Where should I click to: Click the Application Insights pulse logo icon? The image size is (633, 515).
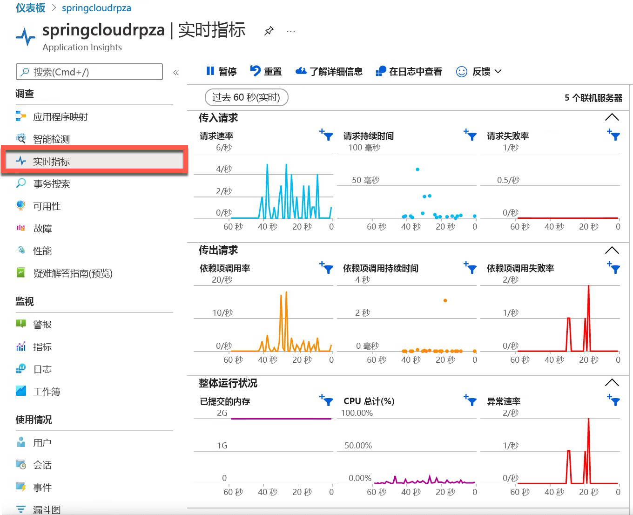click(x=26, y=36)
